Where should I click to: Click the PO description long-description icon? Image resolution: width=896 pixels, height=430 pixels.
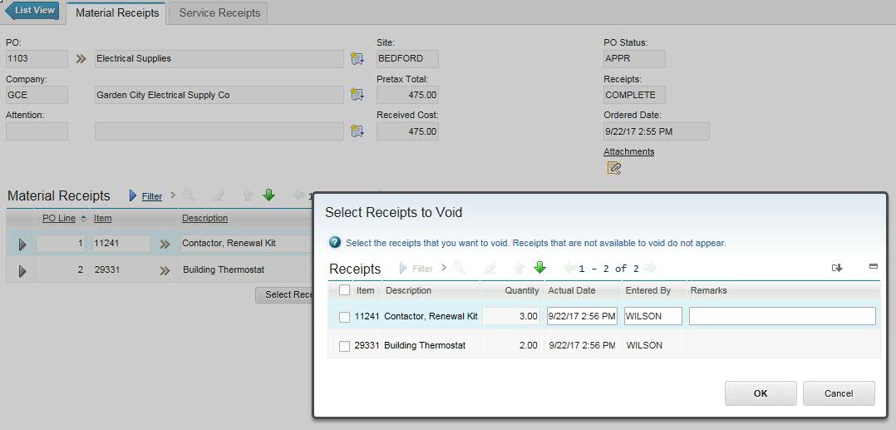[357, 59]
